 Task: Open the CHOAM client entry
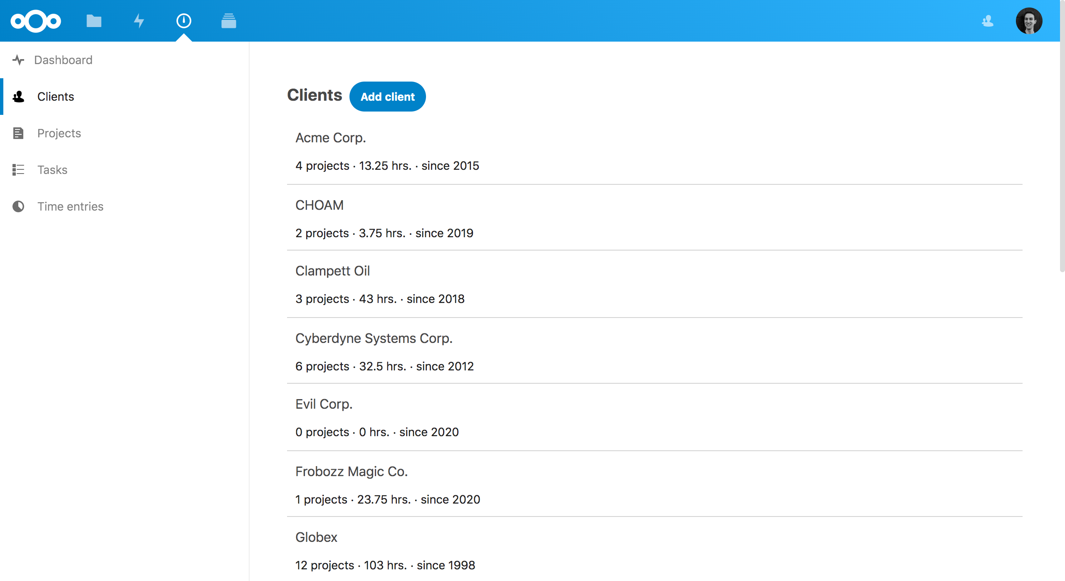319,205
